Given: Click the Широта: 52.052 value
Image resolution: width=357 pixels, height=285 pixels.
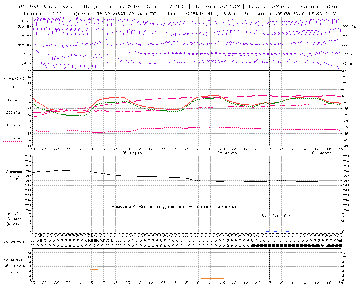Looking at the screenshot, I should [269, 7].
